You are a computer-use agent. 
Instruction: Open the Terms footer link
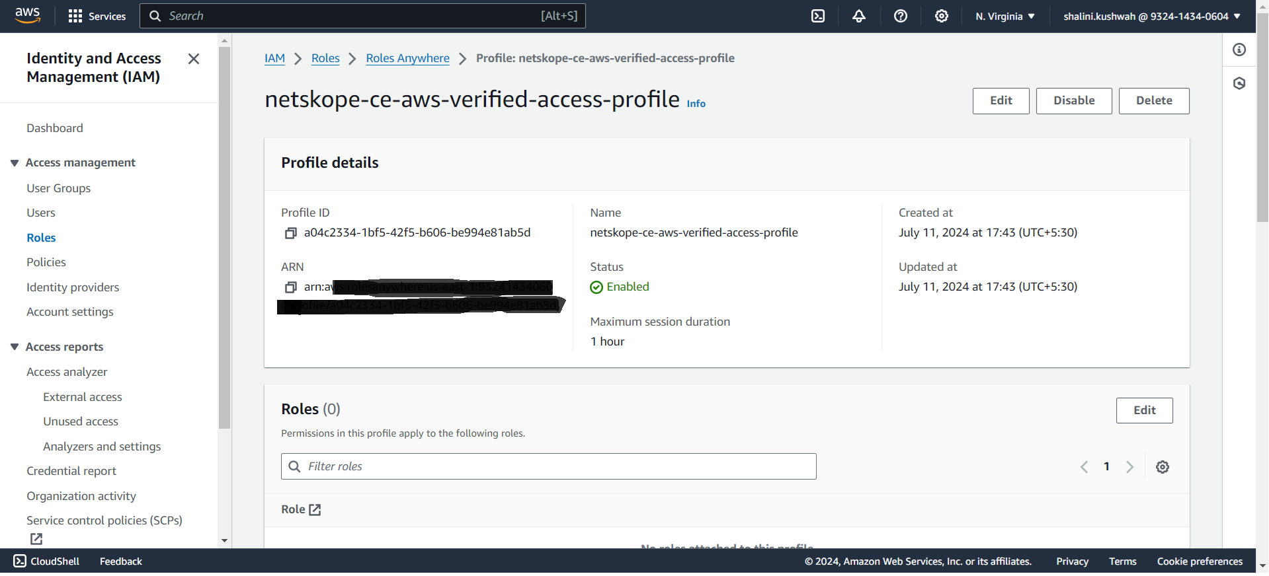pos(1122,561)
